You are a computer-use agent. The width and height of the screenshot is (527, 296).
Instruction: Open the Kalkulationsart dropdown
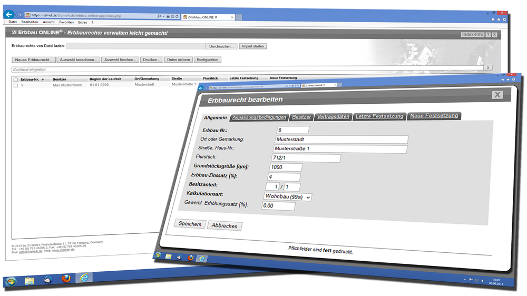pyautogui.click(x=287, y=197)
